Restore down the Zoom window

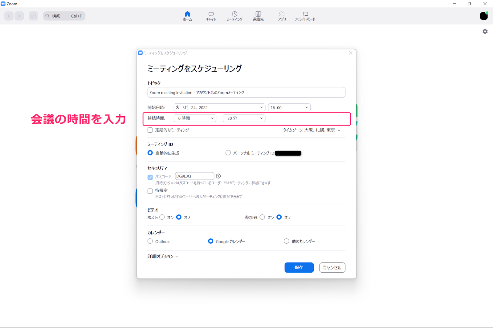click(x=469, y=4)
